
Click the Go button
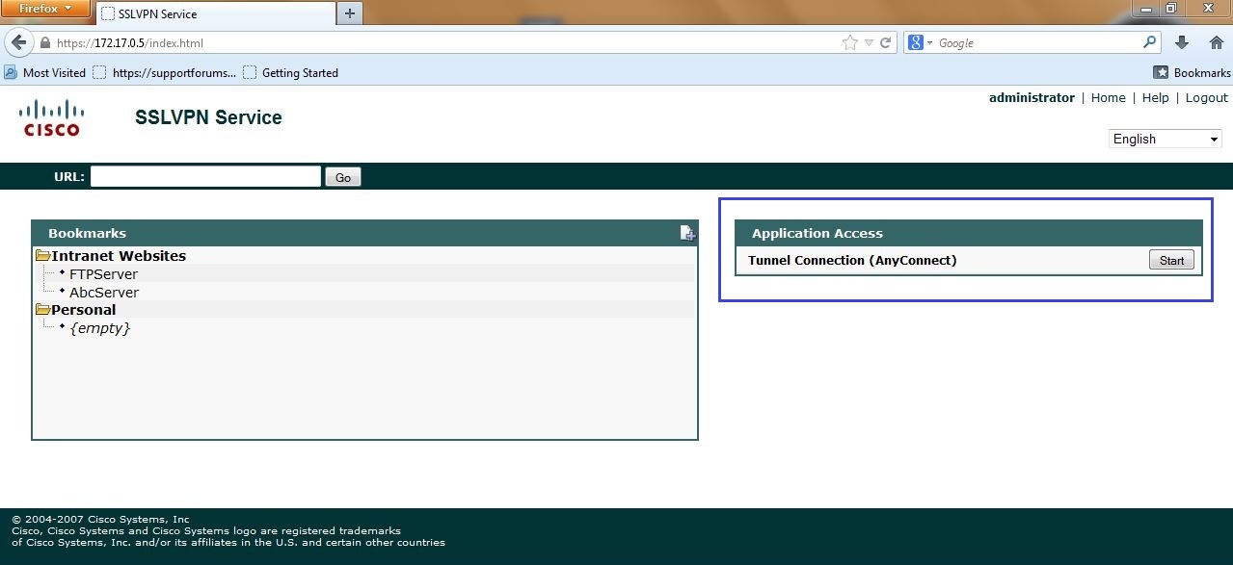tap(342, 176)
